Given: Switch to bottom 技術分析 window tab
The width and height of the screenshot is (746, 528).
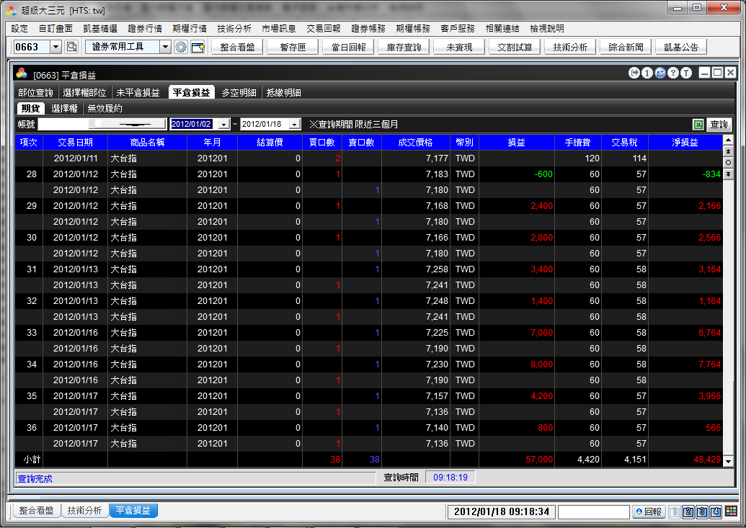Looking at the screenshot, I should click(x=84, y=511).
